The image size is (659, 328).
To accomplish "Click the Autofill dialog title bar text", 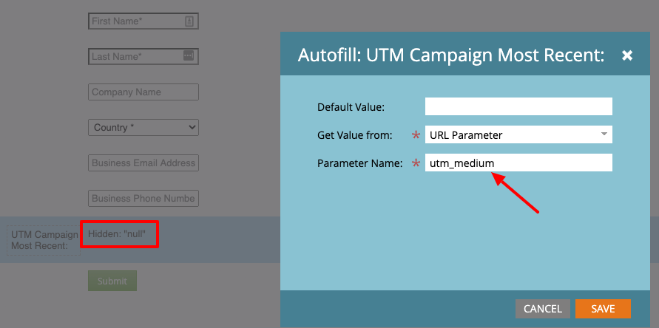I will pos(451,55).
